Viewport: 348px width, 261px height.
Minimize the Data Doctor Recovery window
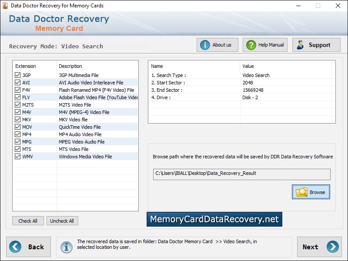298,6
